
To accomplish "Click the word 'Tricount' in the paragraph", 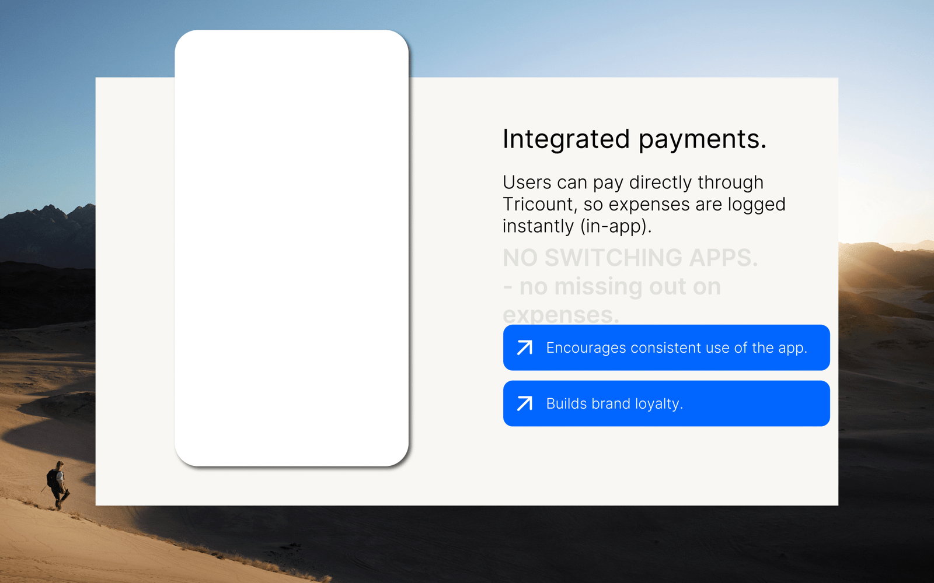I will [x=538, y=205].
